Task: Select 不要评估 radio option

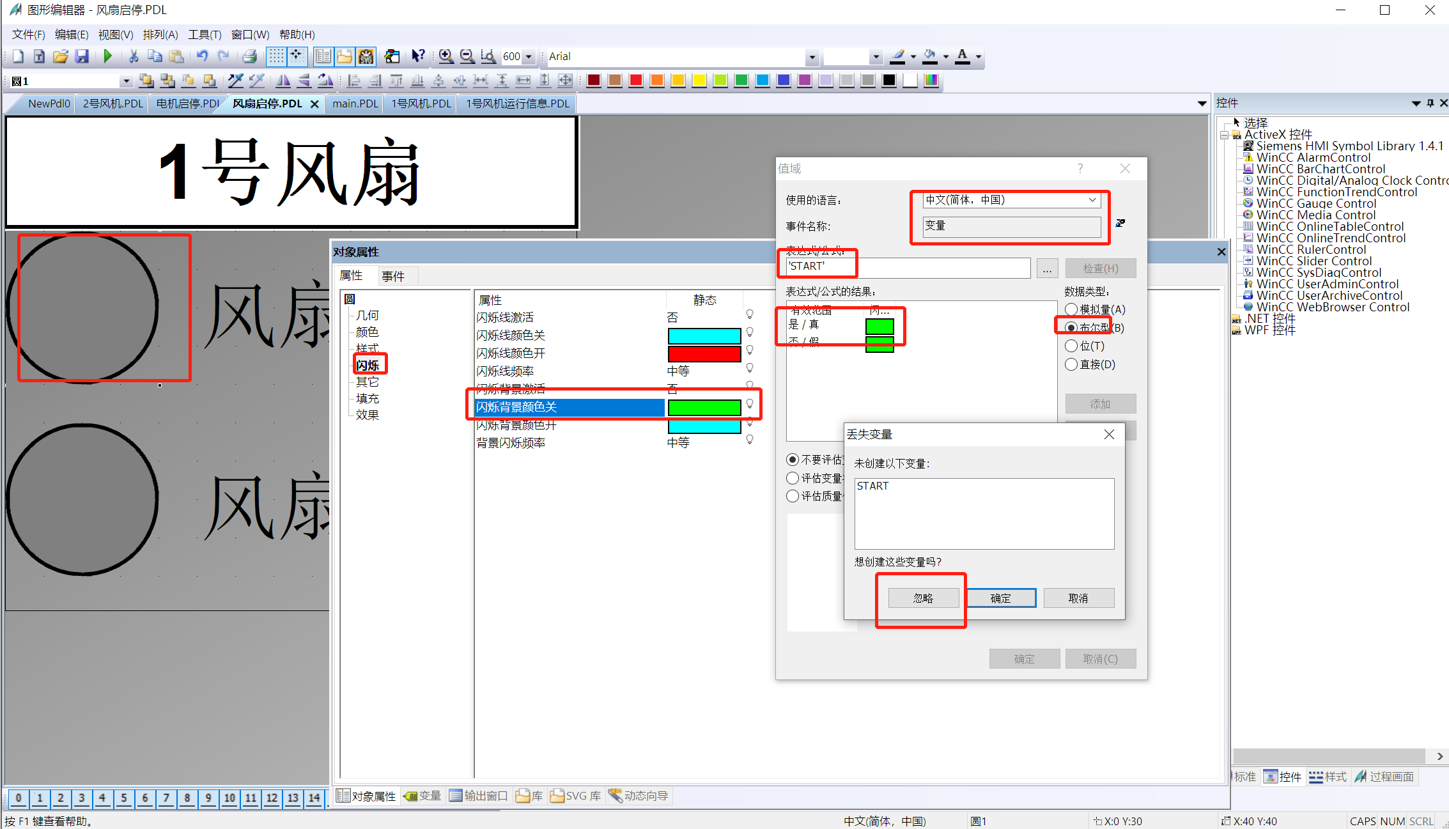Action: pyautogui.click(x=793, y=460)
